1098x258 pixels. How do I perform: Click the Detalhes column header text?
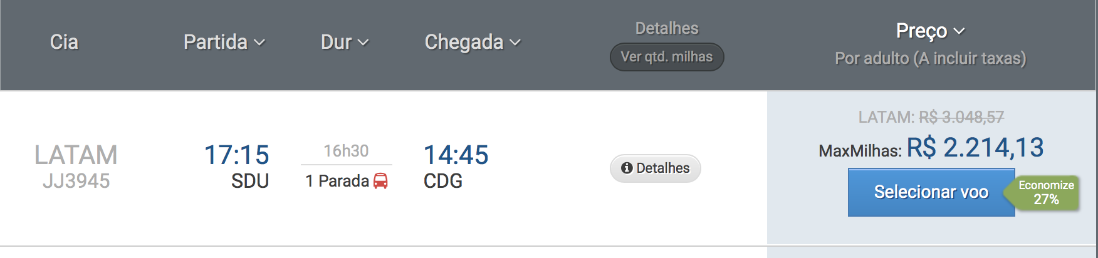tap(667, 28)
